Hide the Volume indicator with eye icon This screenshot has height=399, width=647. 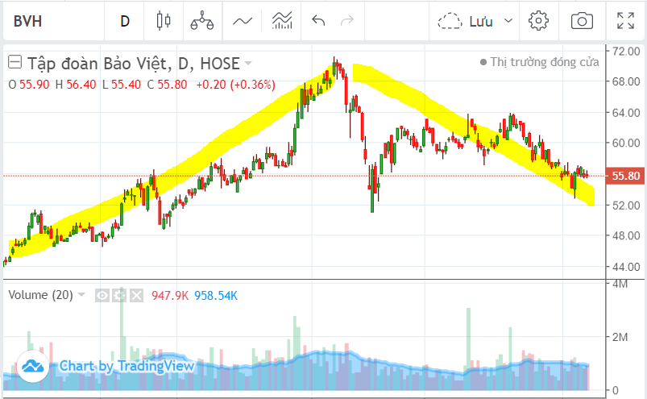[x=102, y=296]
